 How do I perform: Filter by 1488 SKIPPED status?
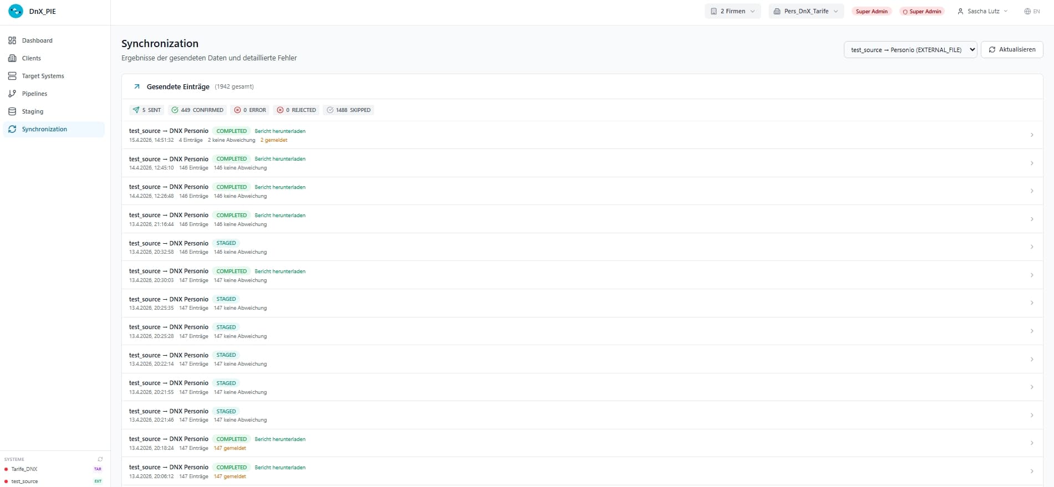348,110
